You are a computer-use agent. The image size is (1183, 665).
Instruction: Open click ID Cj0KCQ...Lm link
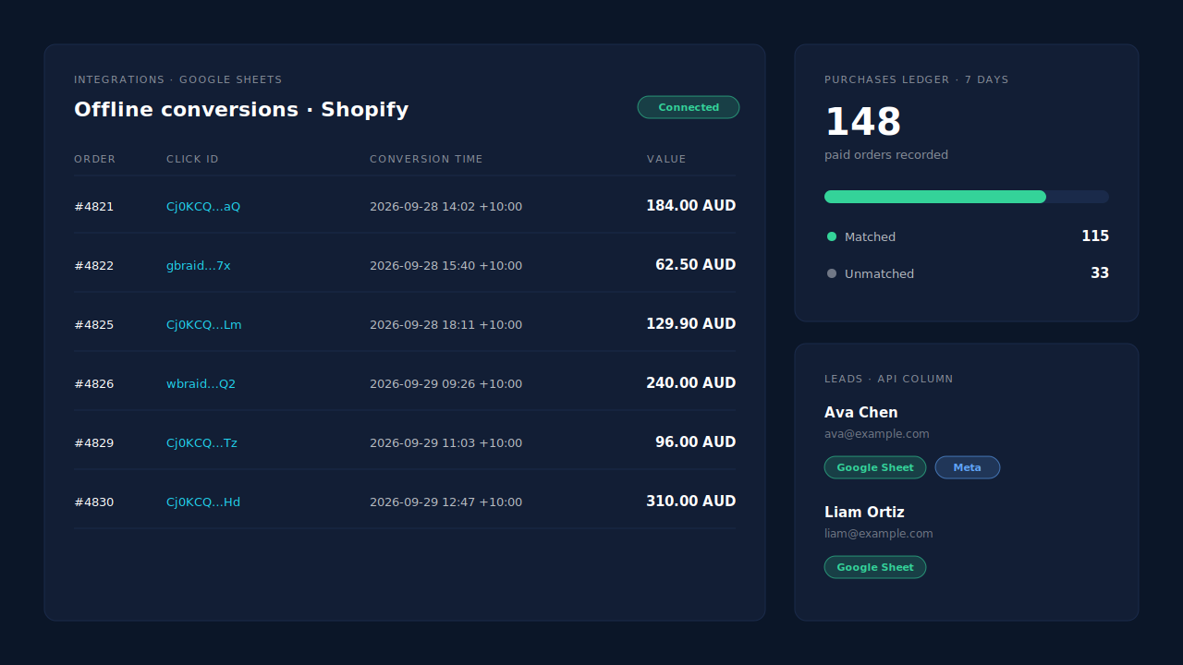pos(204,325)
